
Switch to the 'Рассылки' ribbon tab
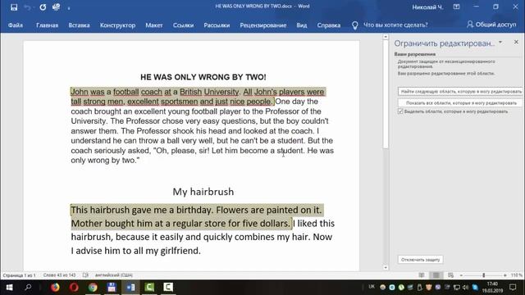(x=217, y=25)
